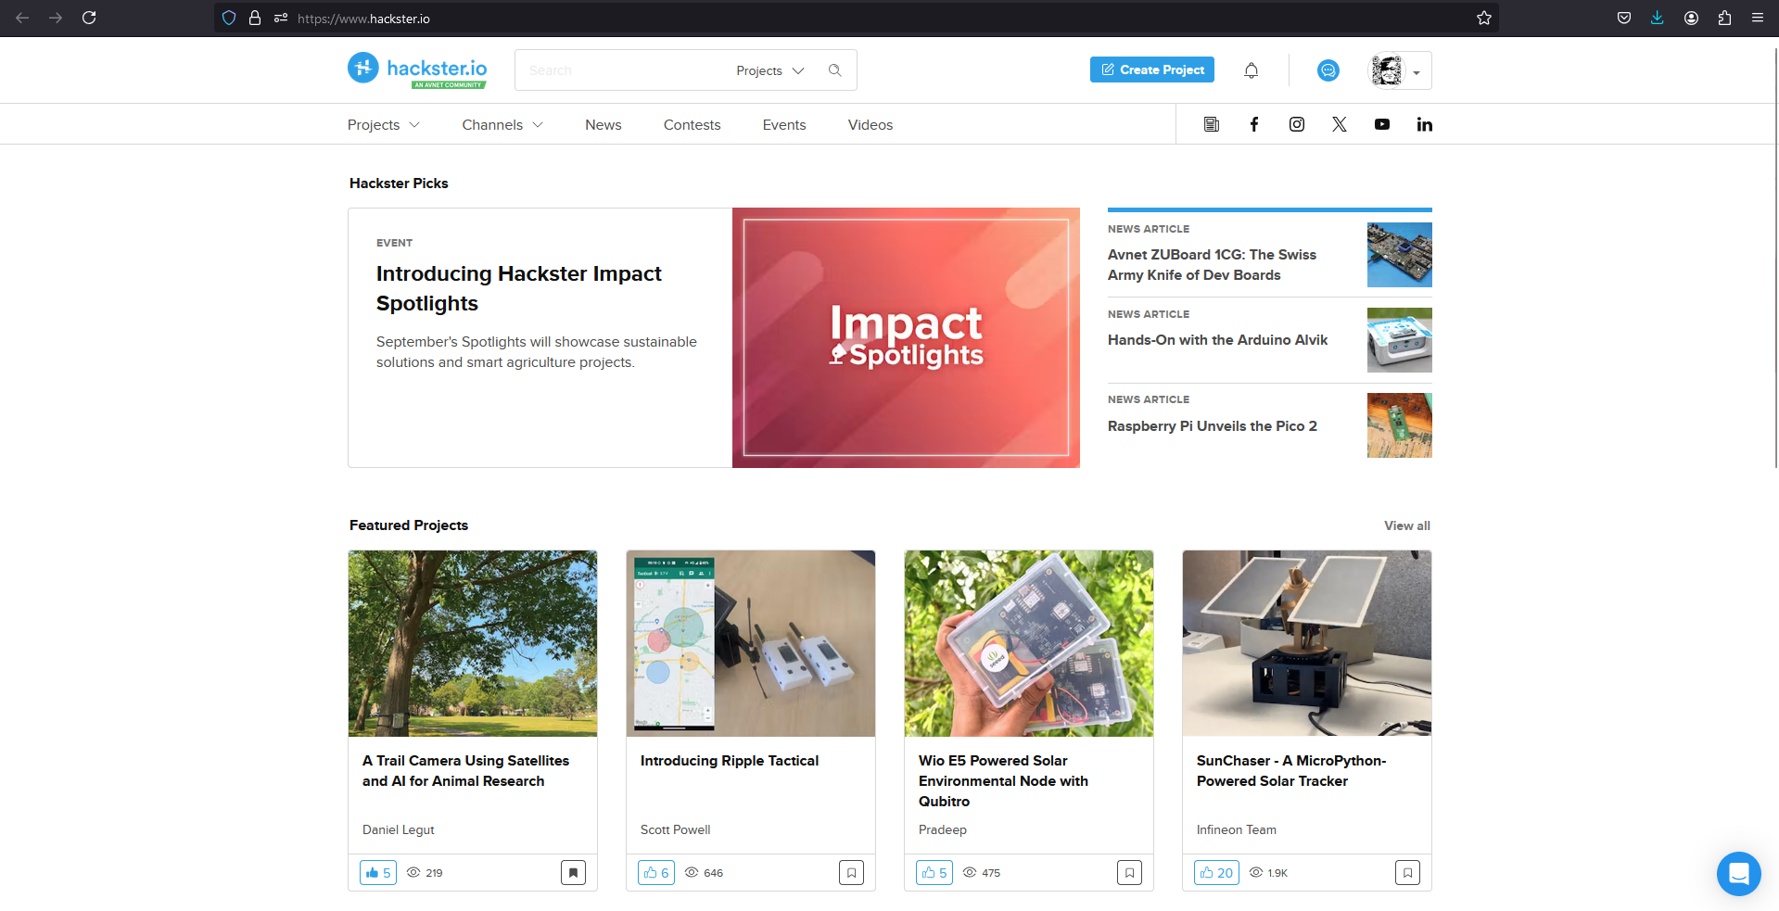Like the SunChaser project

[x=1216, y=873]
